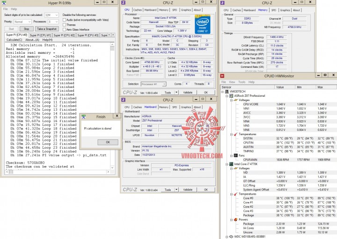Close the Finish dialog with X
This screenshot has height=239, width=337.
[x=117, y=116]
